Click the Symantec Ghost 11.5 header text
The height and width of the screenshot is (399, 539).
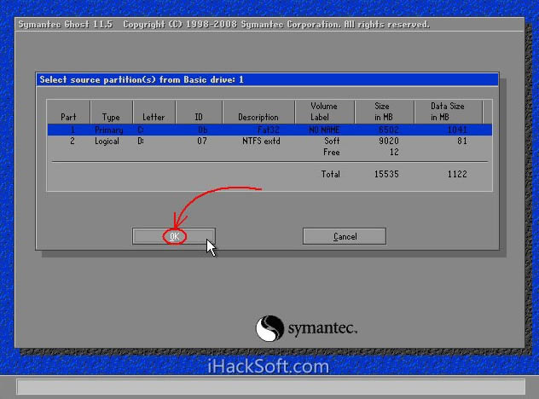(66, 25)
